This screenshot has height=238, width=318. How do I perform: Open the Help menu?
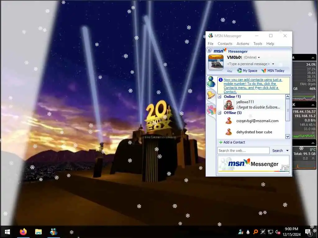pyautogui.click(x=270, y=43)
